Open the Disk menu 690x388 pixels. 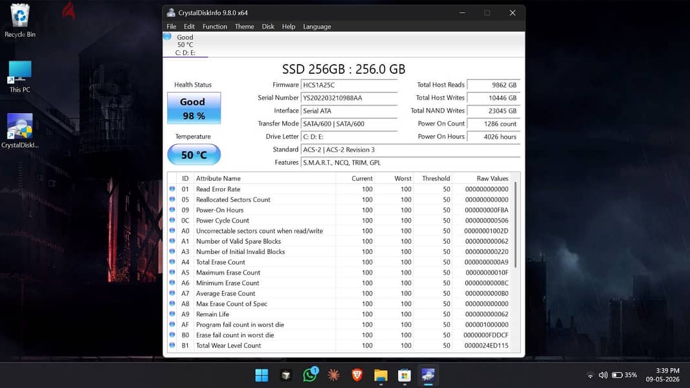coord(268,27)
